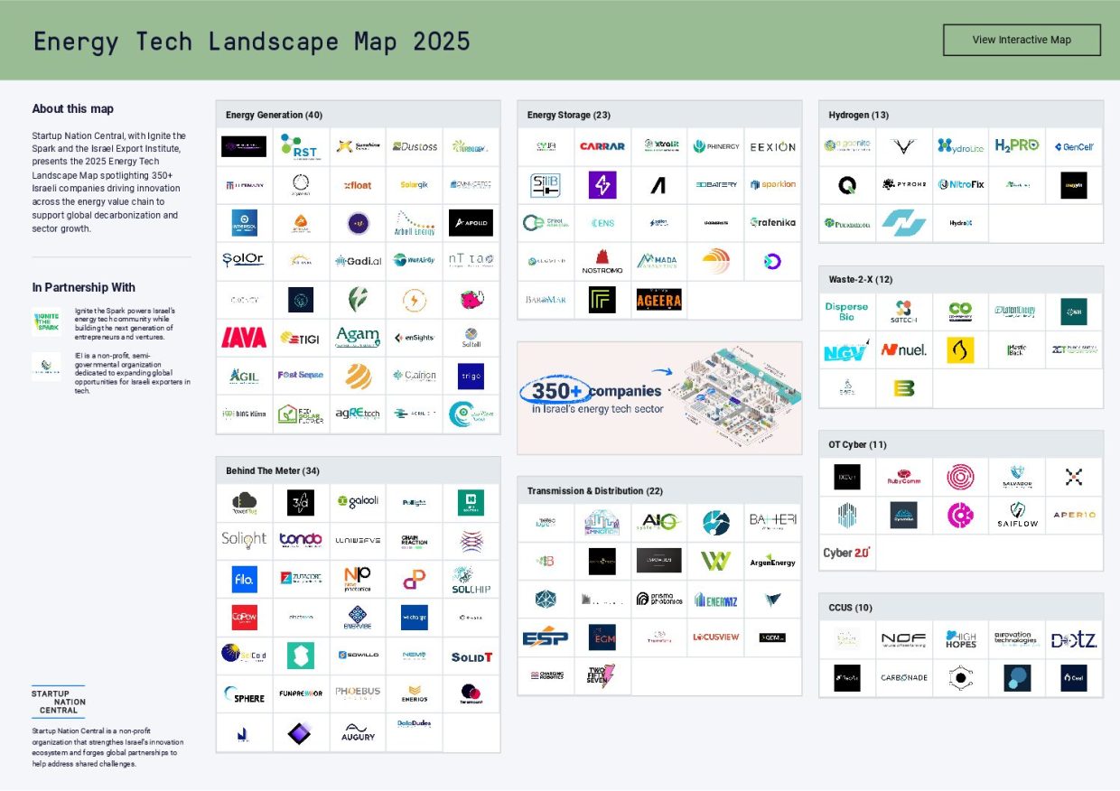Viewport: 1120px width, 791px height.
Task: Open the xfloat company logo
Action: [x=358, y=185]
